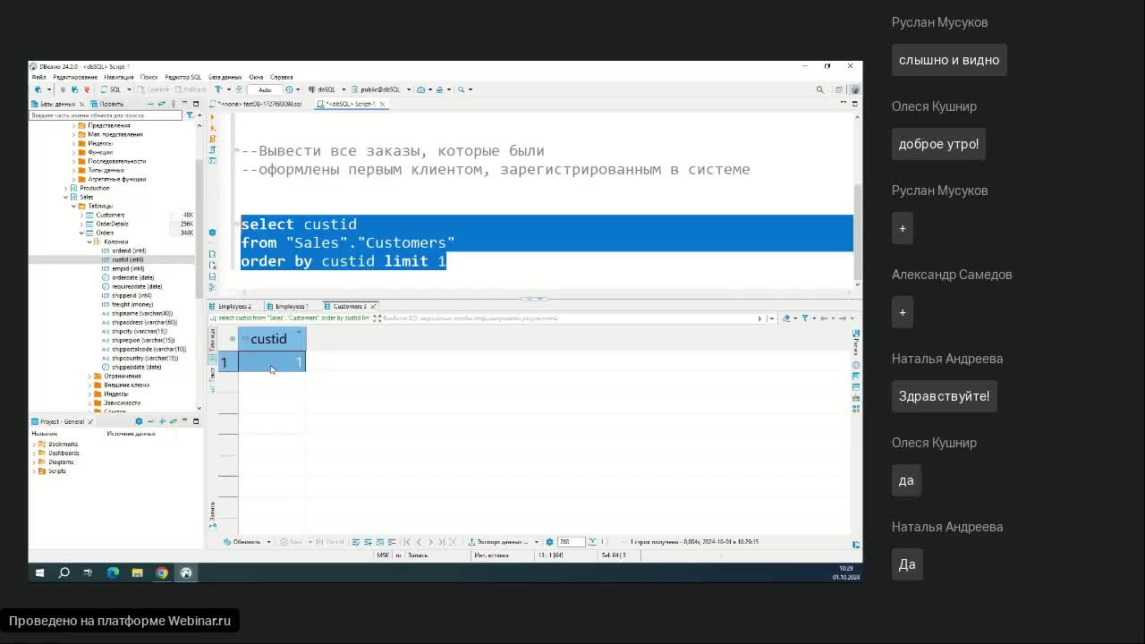Screen dimensions: 1145x644
Task: Collapse the Orders table node
Action: (81, 233)
